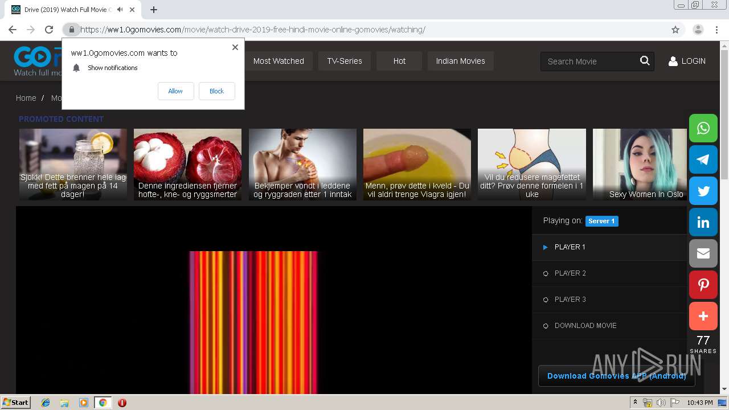Open a new tab with plus button

154,10
